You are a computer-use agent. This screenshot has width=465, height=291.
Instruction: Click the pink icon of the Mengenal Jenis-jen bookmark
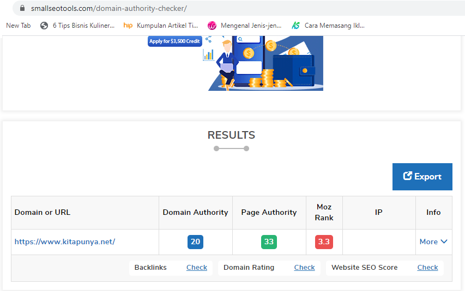coord(212,25)
